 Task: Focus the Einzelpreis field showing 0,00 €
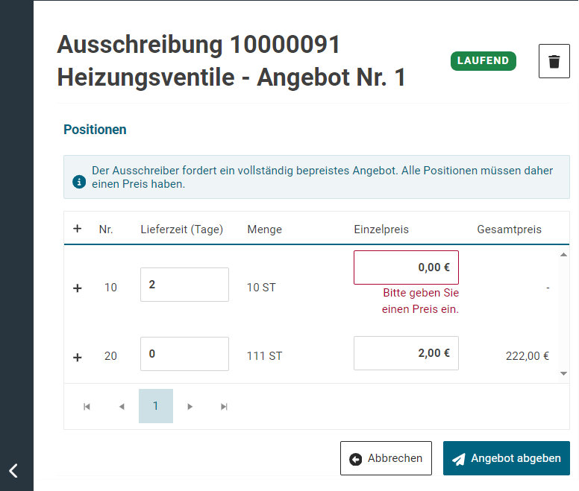pyautogui.click(x=406, y=267)
